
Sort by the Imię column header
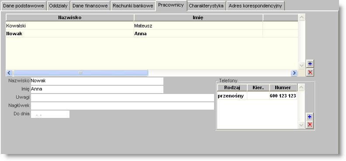pyautogui.click(x=198, y=18)
